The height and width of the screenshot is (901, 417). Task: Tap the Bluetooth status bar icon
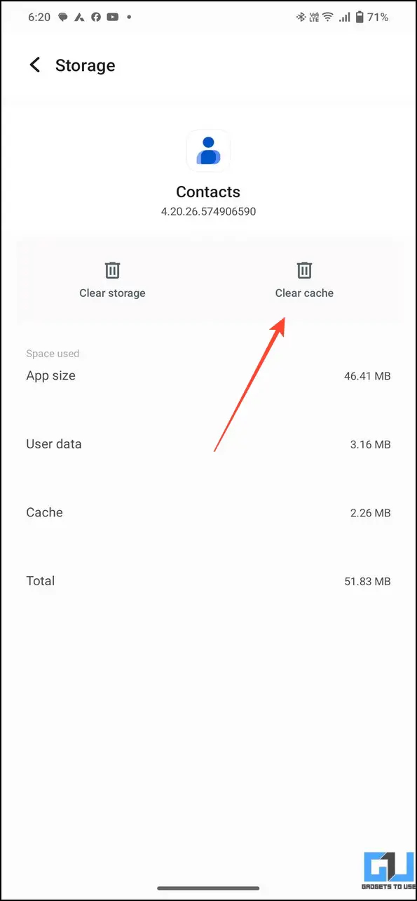click(300, 18)
